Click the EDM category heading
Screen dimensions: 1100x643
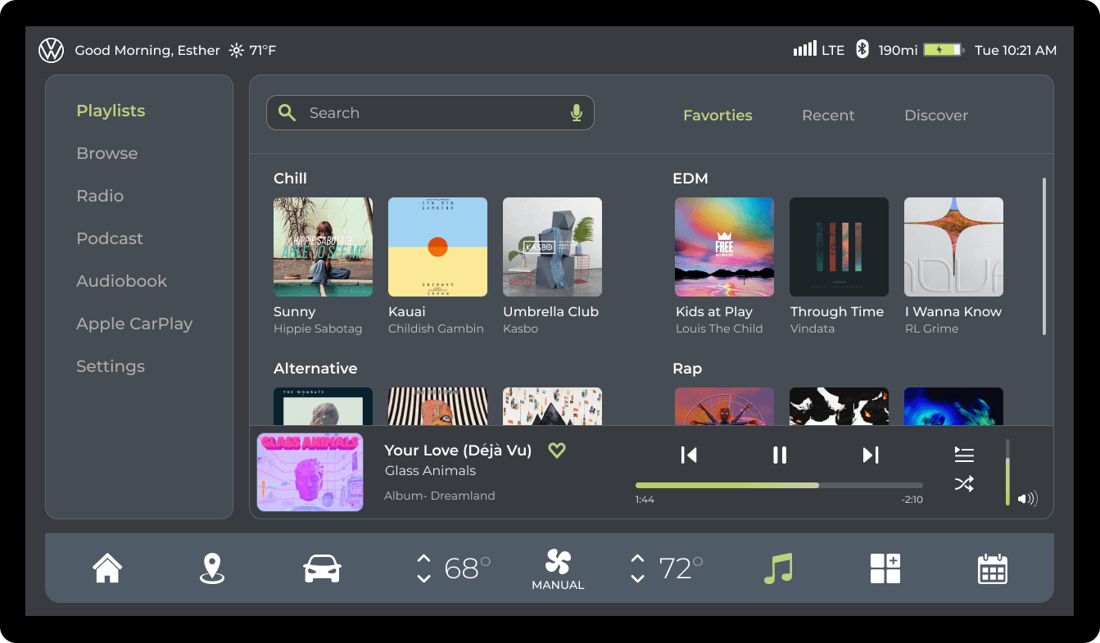point(690,179)
